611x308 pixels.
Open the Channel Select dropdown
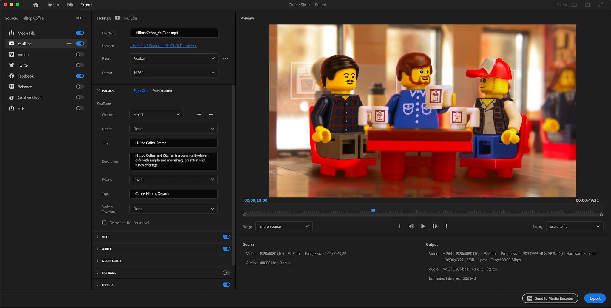pyautogui.click(x=157, y=114)
